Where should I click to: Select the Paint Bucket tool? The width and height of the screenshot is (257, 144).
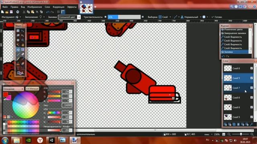(x=18, y=50)
